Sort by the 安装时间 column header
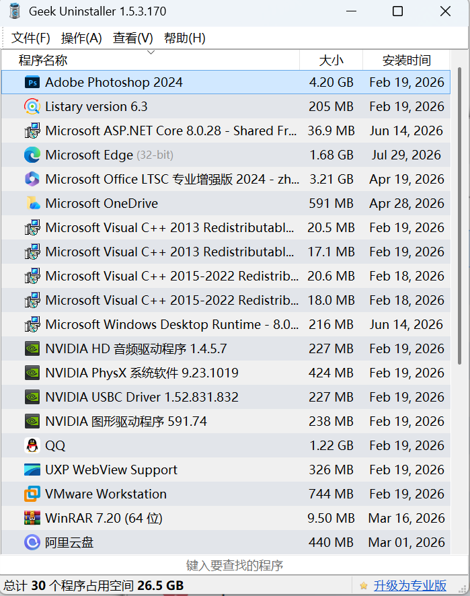The image size is (470, 596). pos(406,60)
